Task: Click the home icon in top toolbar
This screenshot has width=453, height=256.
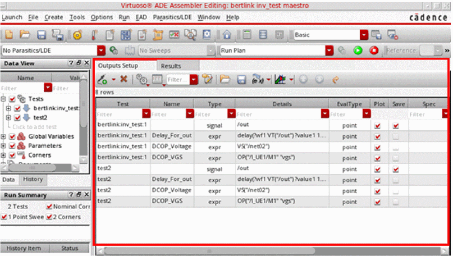Action: click(x=227, y=35)
